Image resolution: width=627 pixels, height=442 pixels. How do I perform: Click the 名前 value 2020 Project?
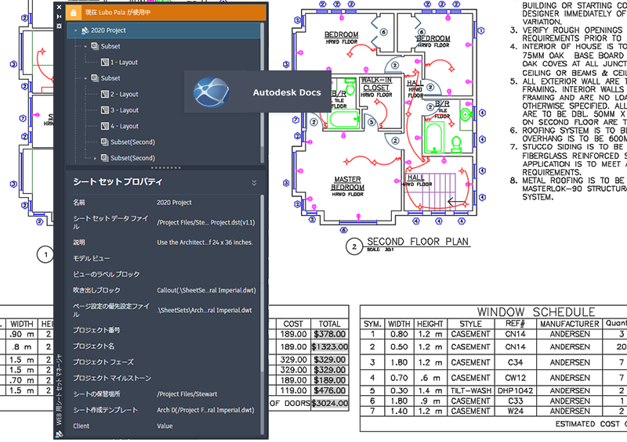tap(174, 203)
